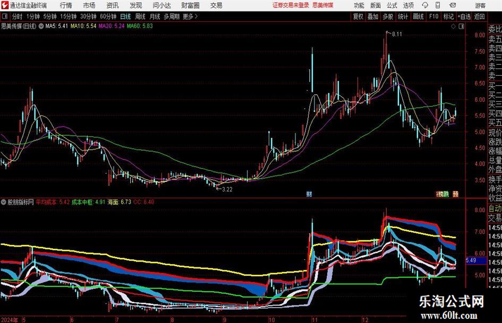Click the headset customer service icon

[425, 5]
